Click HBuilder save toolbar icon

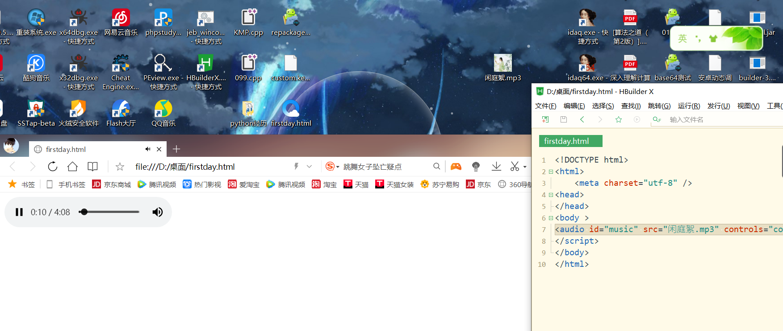click(x=564, y=119)
